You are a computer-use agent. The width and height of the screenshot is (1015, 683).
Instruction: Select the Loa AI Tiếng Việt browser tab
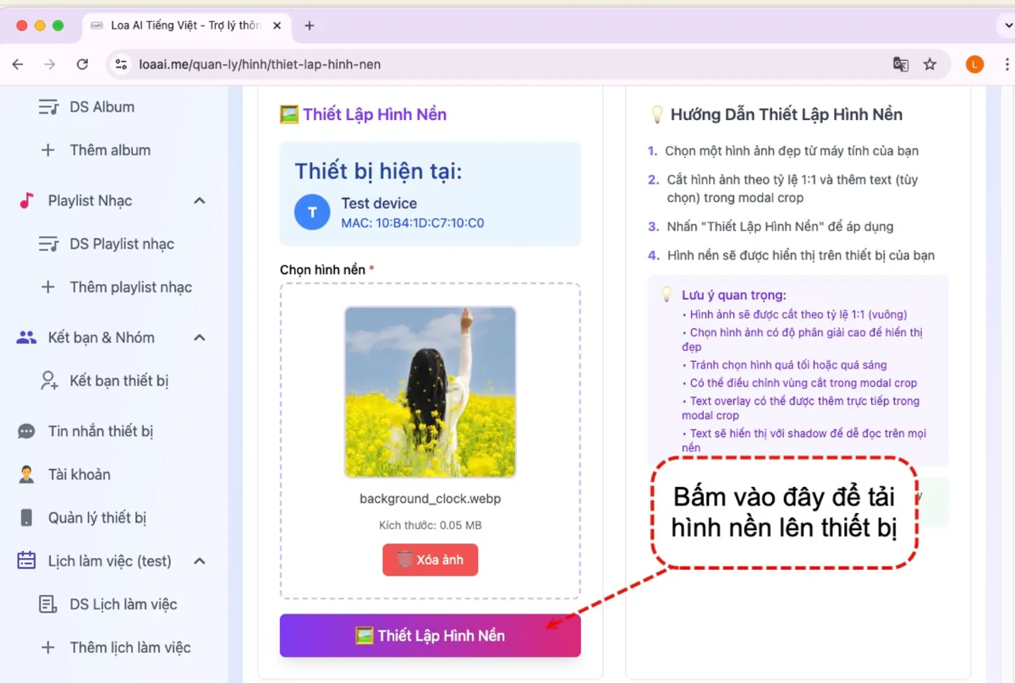pos(186,25)
